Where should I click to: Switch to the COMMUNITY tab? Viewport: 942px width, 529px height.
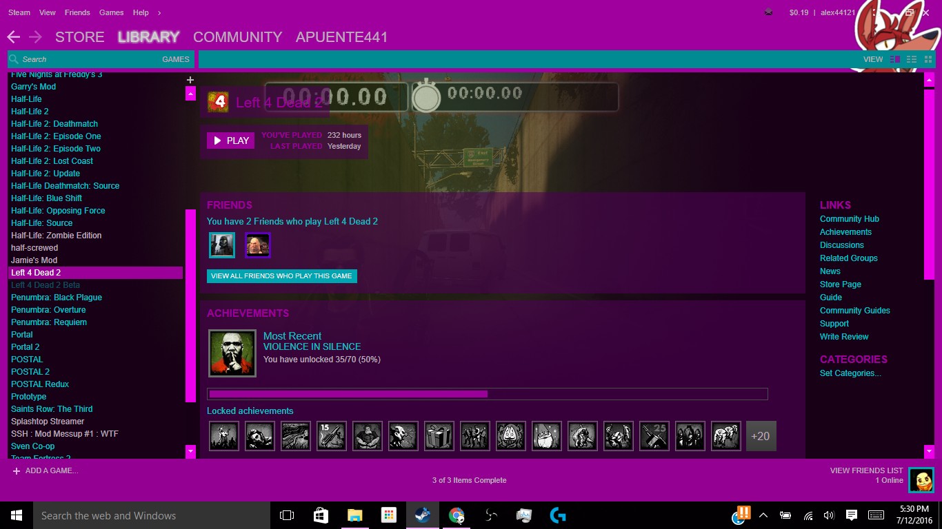coord(237,37)
